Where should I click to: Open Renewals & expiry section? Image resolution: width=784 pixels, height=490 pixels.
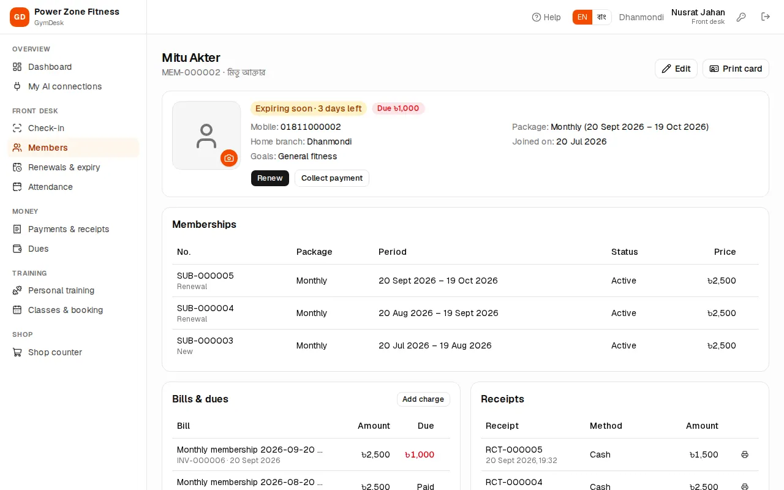pyautogui.click(x=73, y=167)
